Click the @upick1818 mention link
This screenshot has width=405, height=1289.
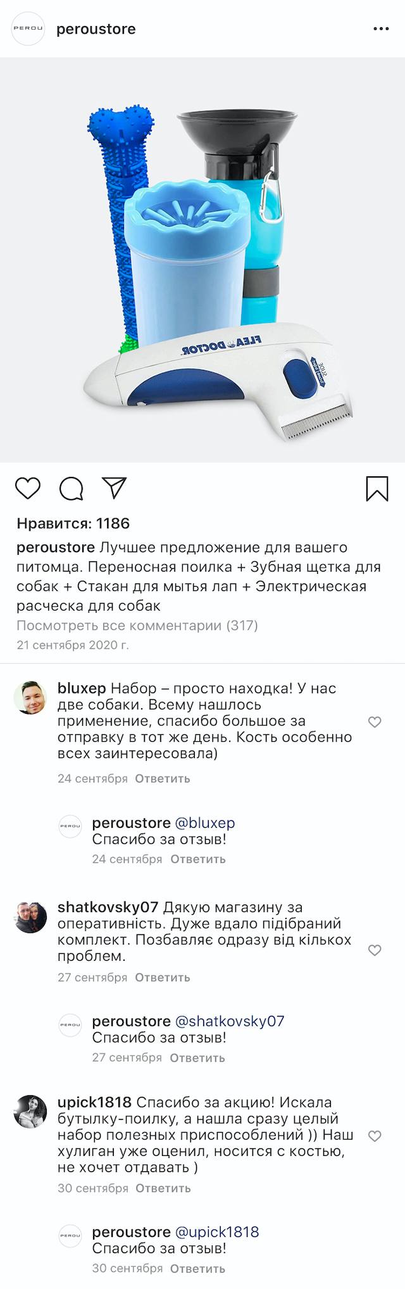pos(216,1232)
